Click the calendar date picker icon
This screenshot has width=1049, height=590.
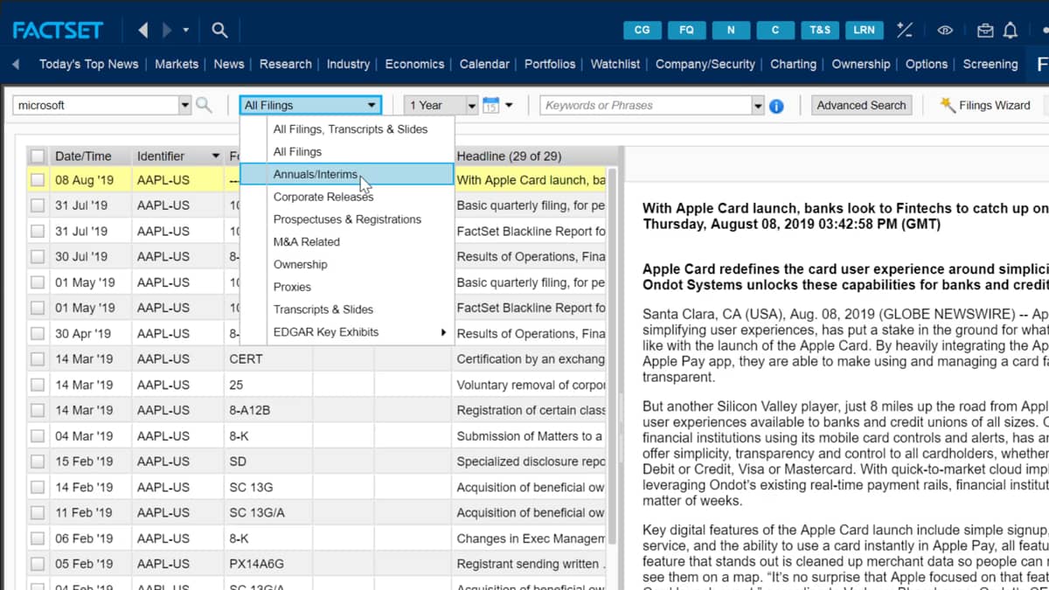tap(490, 105)
